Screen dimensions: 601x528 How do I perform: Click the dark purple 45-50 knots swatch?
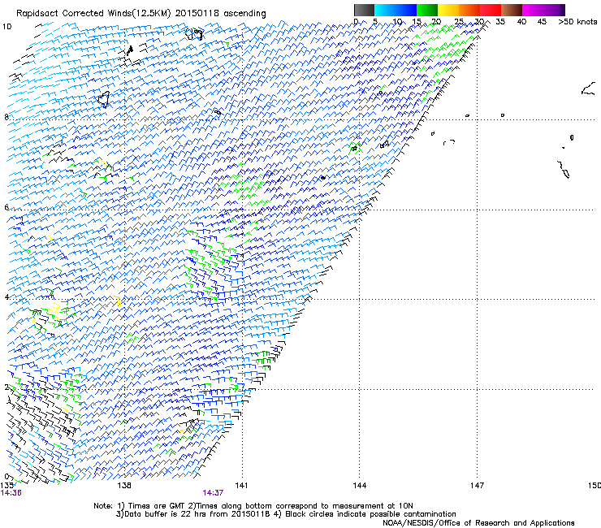(x=554, y=10)
